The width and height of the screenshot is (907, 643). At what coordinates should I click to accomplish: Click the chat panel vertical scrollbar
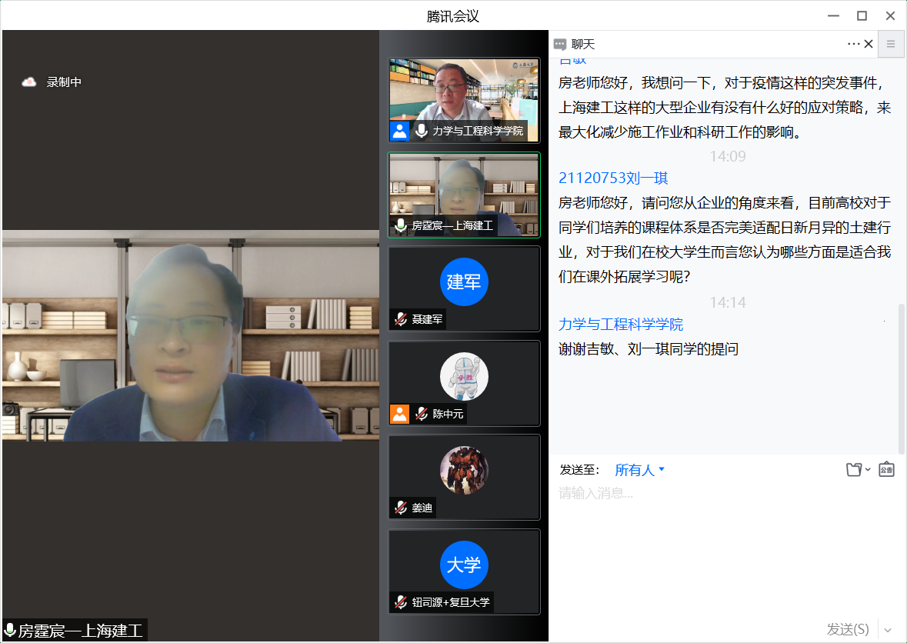point(902,377)
